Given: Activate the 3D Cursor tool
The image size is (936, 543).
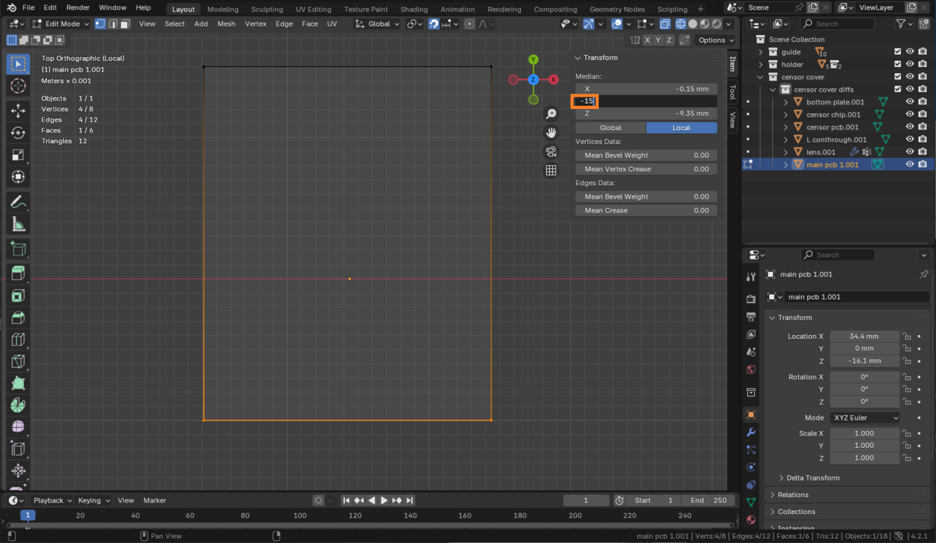Looking at the screenshot, I should [x=18, y=86].
